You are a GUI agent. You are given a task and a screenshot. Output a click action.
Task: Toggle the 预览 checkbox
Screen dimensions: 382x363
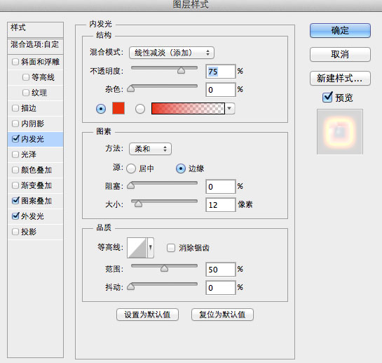(327, 97)
